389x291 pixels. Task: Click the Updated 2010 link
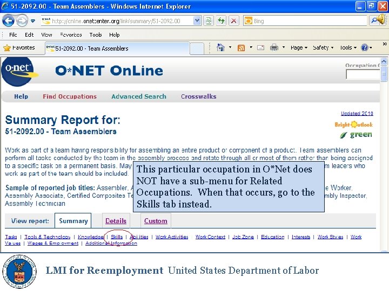pyautogui.click(x=357, y=113)
